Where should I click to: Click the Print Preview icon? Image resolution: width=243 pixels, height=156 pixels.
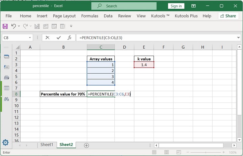(x=54, y=26)
